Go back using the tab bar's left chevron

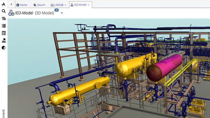11,4
